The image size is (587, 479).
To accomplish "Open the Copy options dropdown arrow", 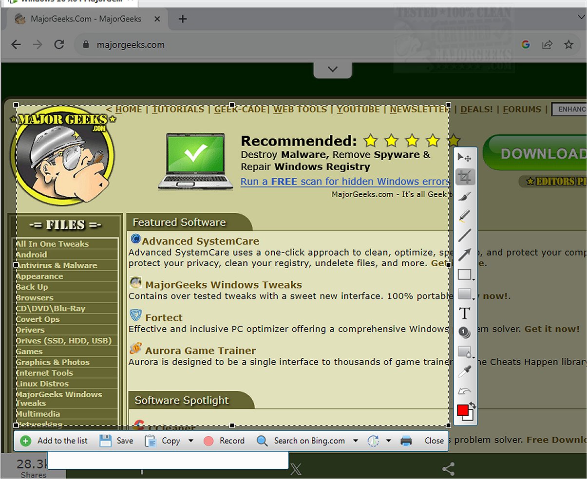I will 191,441.
